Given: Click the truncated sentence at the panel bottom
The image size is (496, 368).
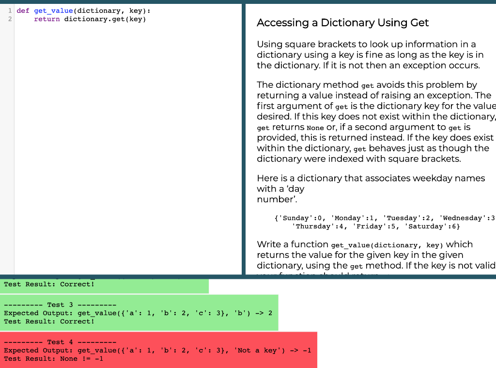Looking at the screenshot, I should coord(339,274).
